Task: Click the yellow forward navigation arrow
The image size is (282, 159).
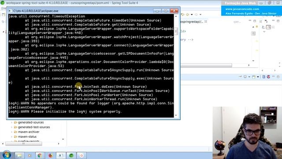Action: (188, 15)
